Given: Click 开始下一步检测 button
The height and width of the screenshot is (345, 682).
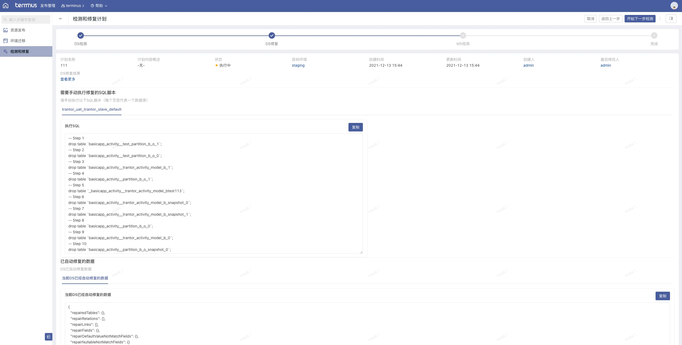Looking at the screenshot, I should pyautogui.click(x=640, y=19).
